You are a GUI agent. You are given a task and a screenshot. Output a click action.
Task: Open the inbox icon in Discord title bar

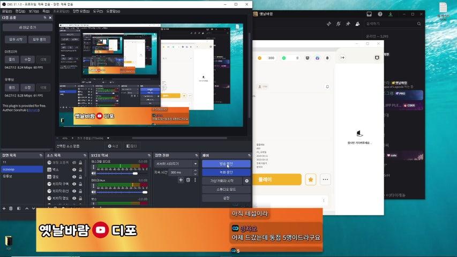click(x=369, y=14)
